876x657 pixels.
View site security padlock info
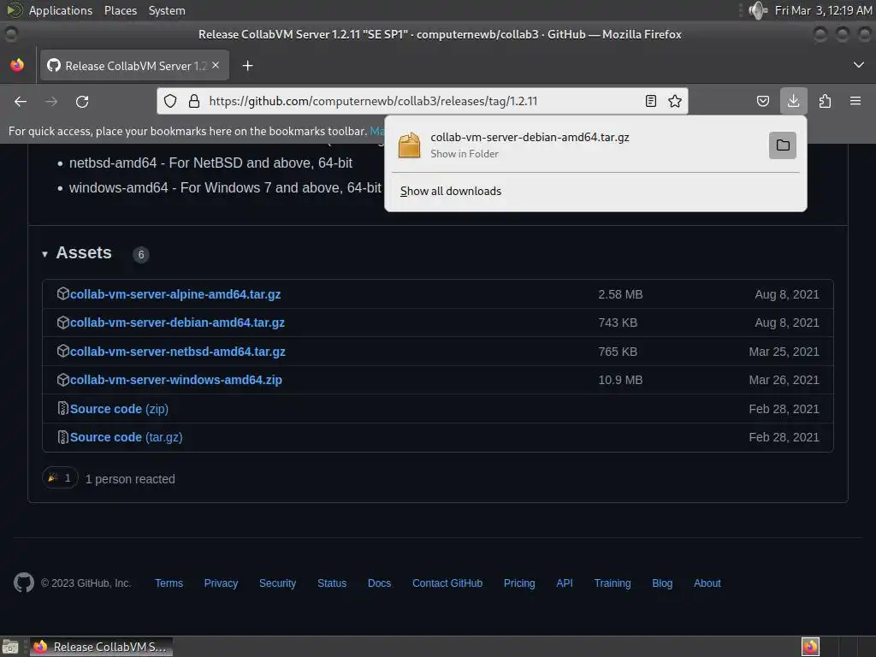point(194,101)
